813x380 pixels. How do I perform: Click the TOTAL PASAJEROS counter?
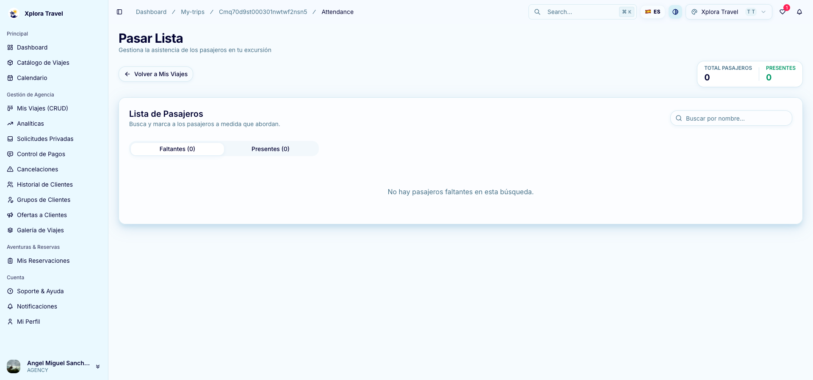[728, 74]
